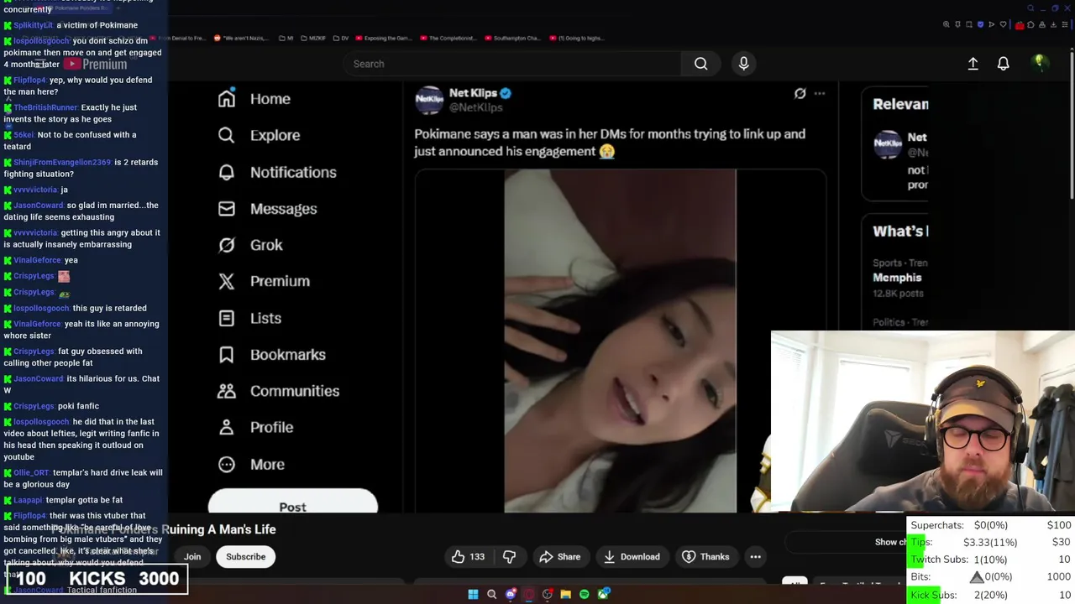Click the white Post button
1075x604 pixels.
click(x=293, y=502)
